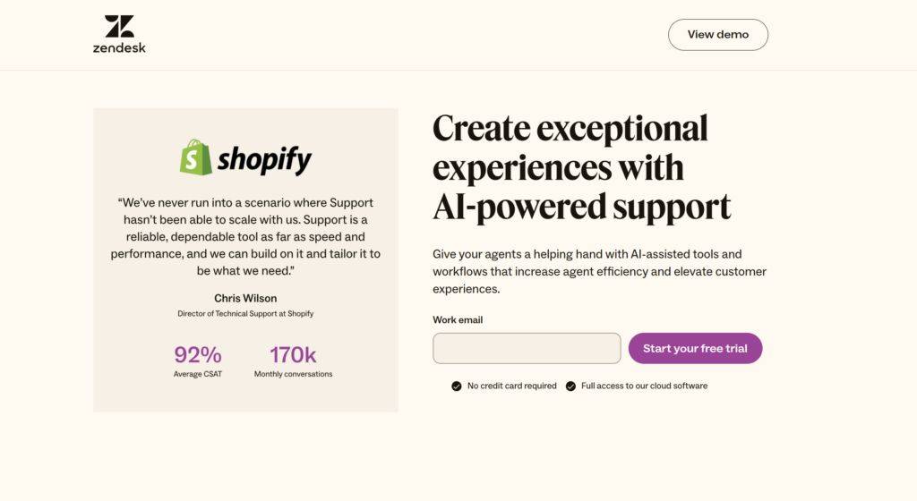This screenshot has height=501, width=917.
Task: Click the checkmark icon beside No credit card required
Action: pyautogui.click(x=456, y=386)
